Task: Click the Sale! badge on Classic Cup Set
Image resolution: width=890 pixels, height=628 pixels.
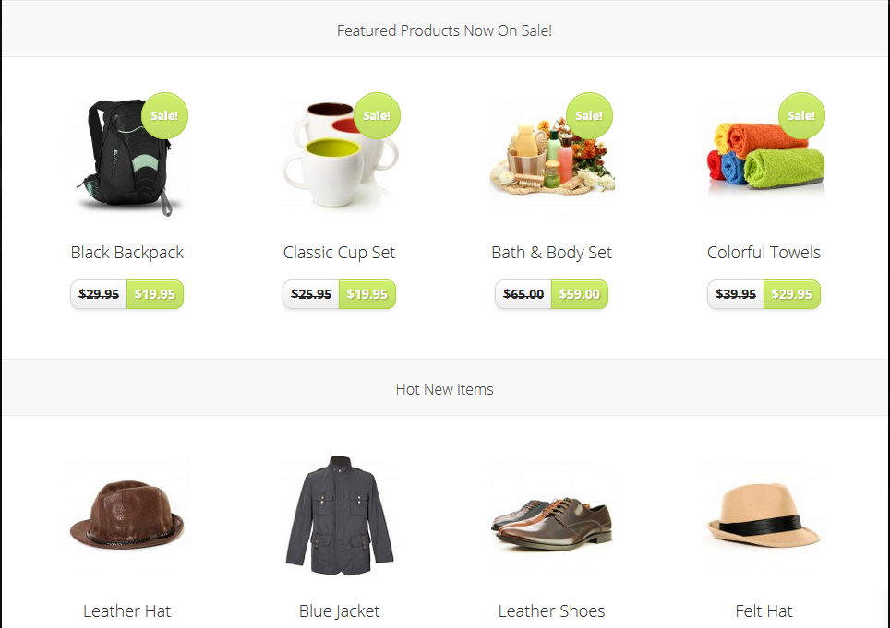Action: pyautogui.click(x=377, y=115)
